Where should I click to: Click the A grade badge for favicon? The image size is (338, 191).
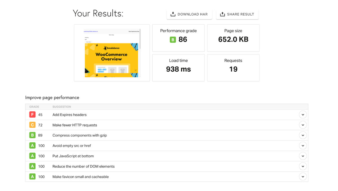(x=32, y=177)
